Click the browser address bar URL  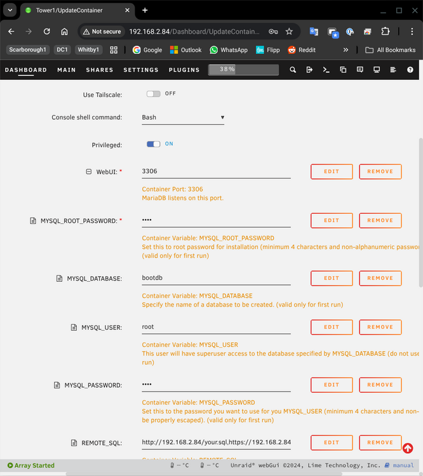pos(194,32)
